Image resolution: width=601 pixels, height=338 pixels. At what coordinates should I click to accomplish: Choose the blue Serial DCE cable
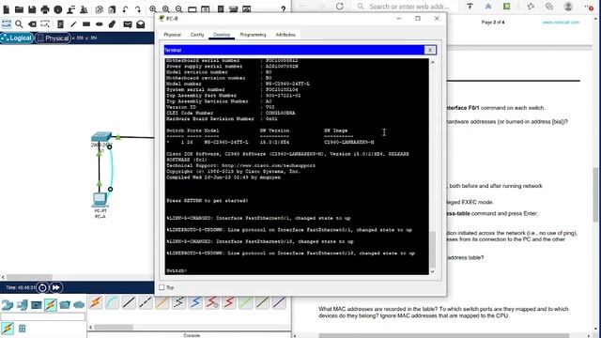(195, 302)
